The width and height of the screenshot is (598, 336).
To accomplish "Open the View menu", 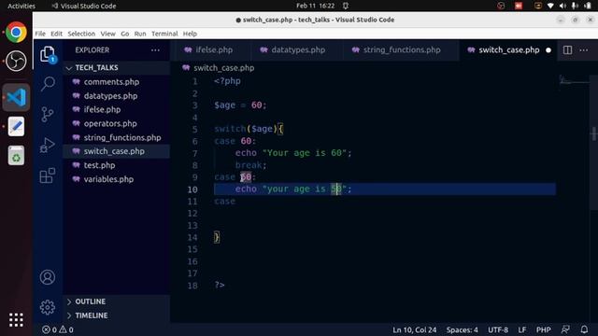I will pyautogui.click(x=108, y=34).
